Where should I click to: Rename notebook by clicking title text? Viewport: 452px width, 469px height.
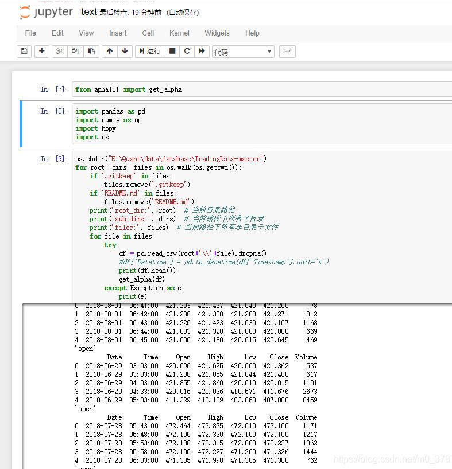(x=89, y=12)
